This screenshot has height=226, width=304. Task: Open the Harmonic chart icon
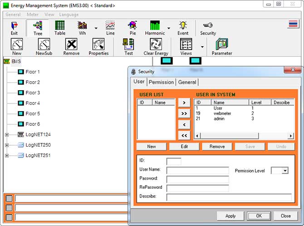[155, 25]
